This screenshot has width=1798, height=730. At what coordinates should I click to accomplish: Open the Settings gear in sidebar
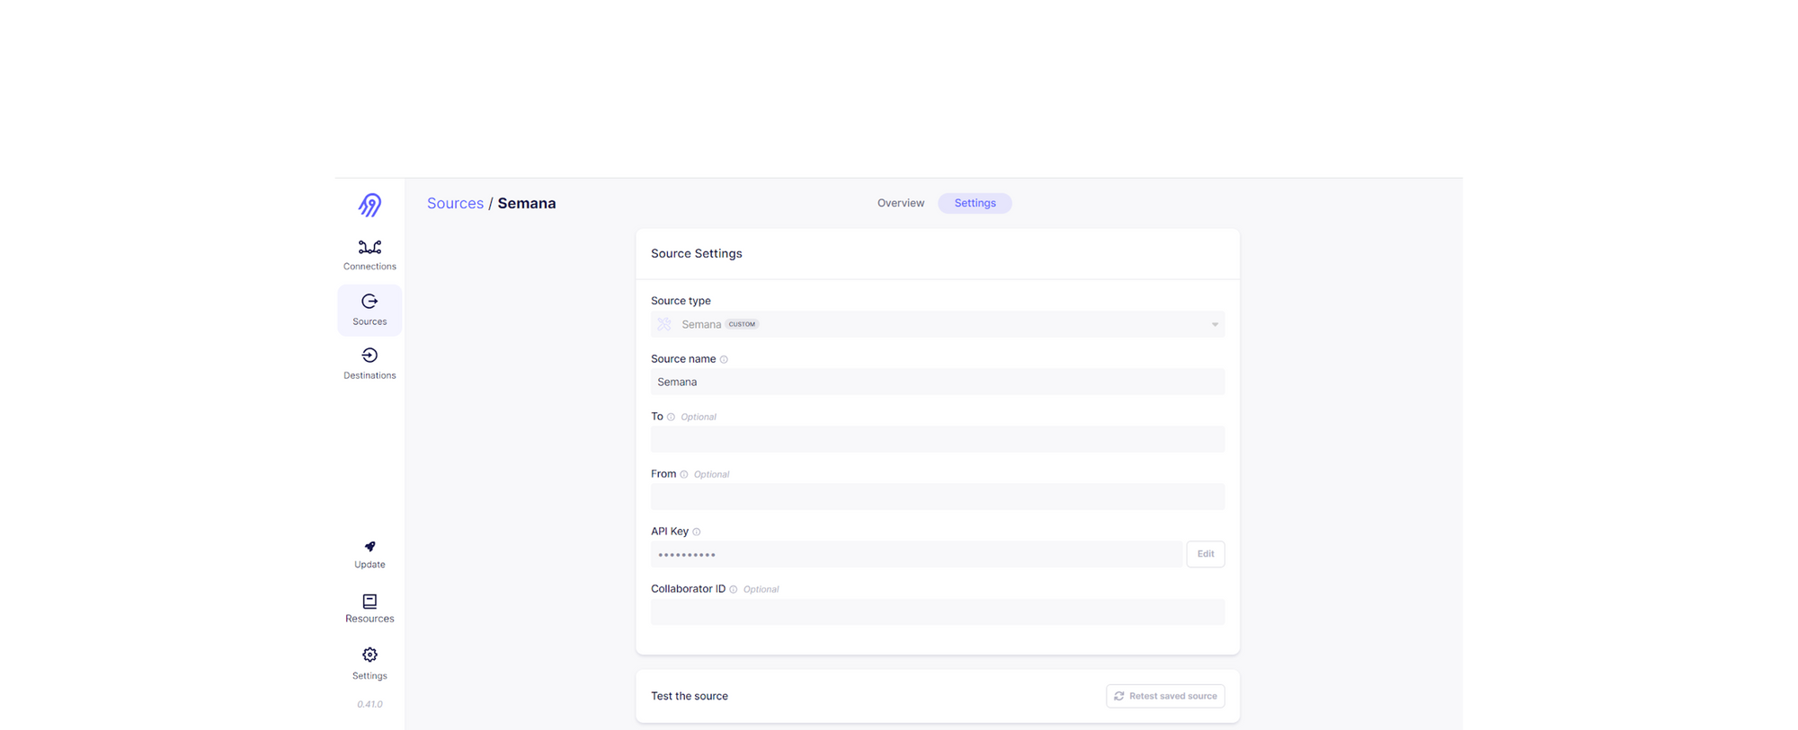coord(369,655)
